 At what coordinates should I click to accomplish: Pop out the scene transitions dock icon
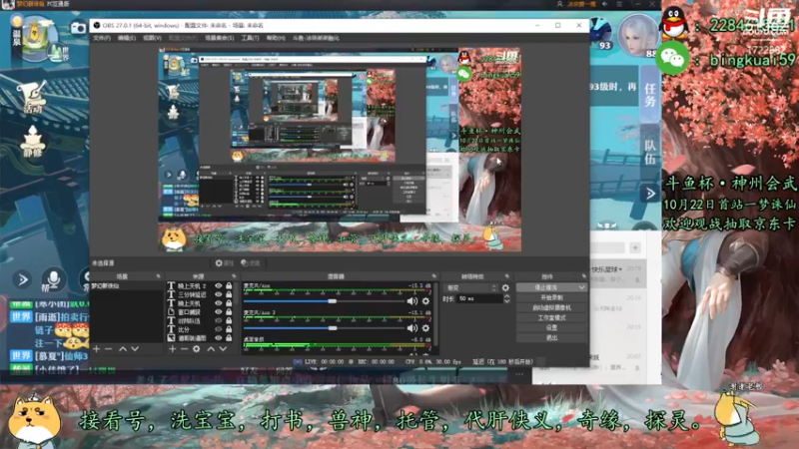click(x=507, y=276)
